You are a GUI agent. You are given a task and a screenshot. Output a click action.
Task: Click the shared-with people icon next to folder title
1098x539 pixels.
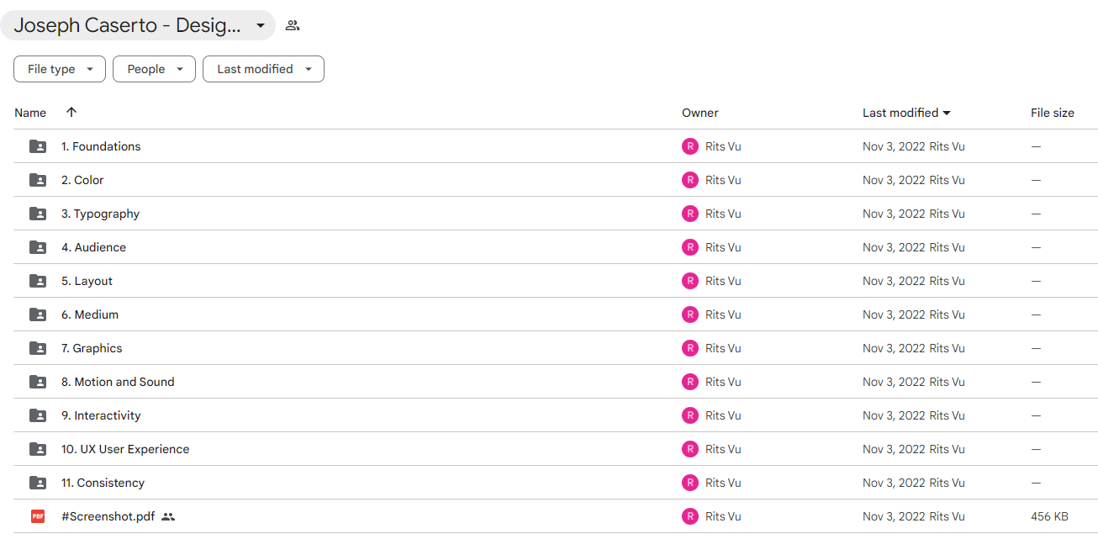(293, 25)
